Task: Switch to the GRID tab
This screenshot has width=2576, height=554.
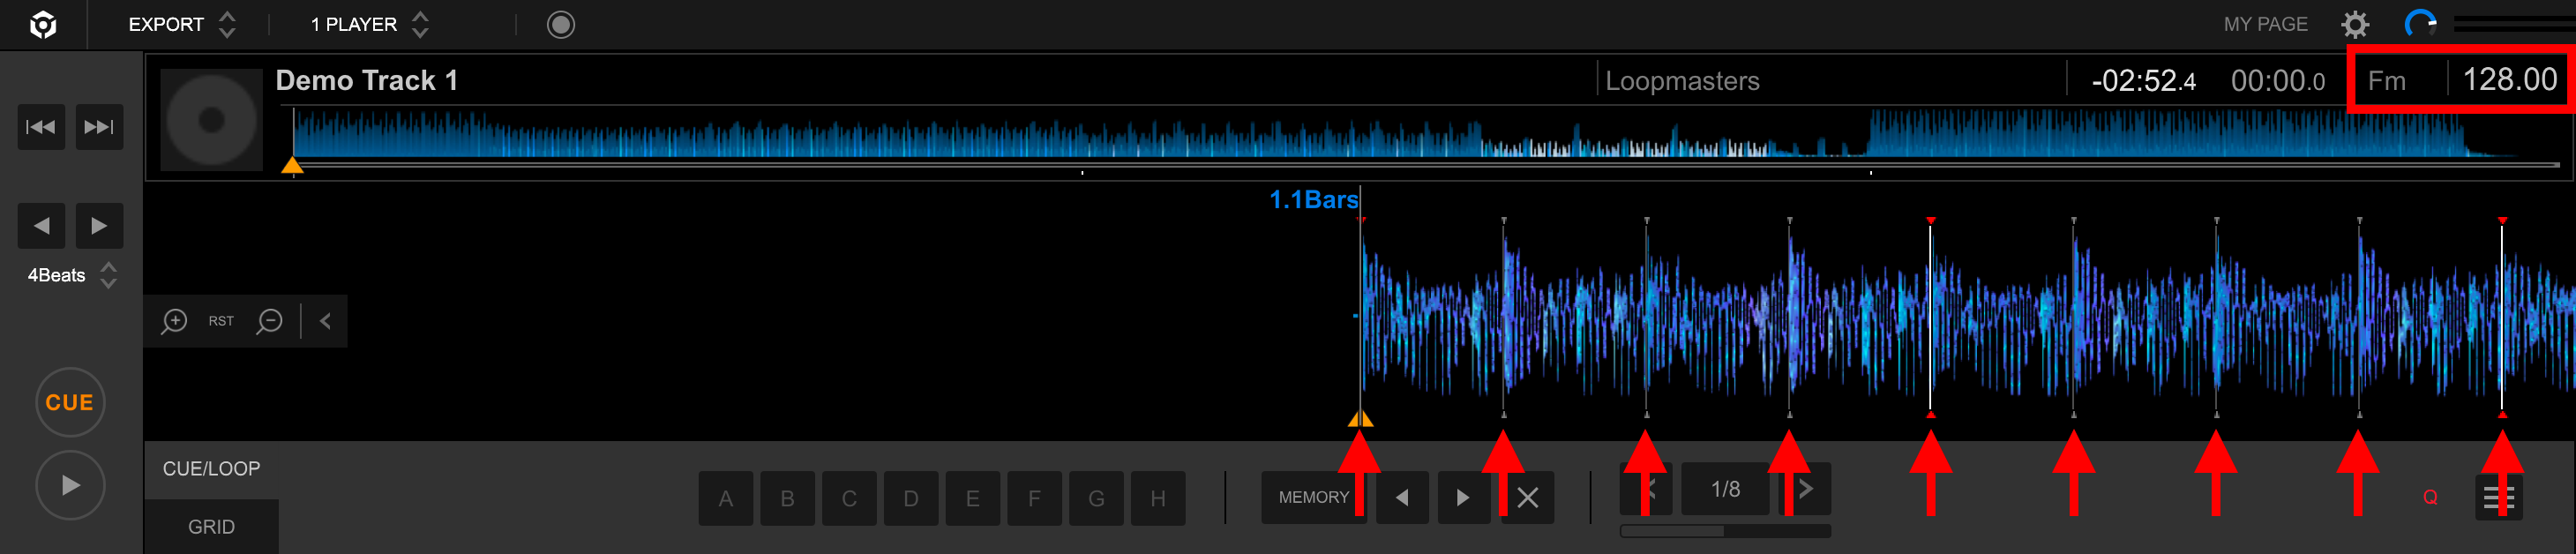Action: click(x=211, y=527)
